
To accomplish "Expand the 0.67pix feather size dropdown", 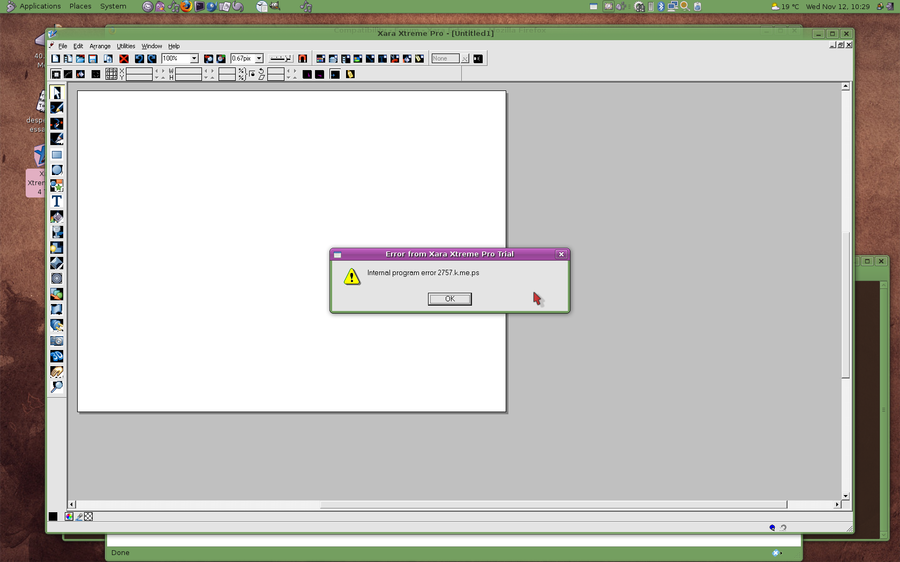I will coord(259,59).
